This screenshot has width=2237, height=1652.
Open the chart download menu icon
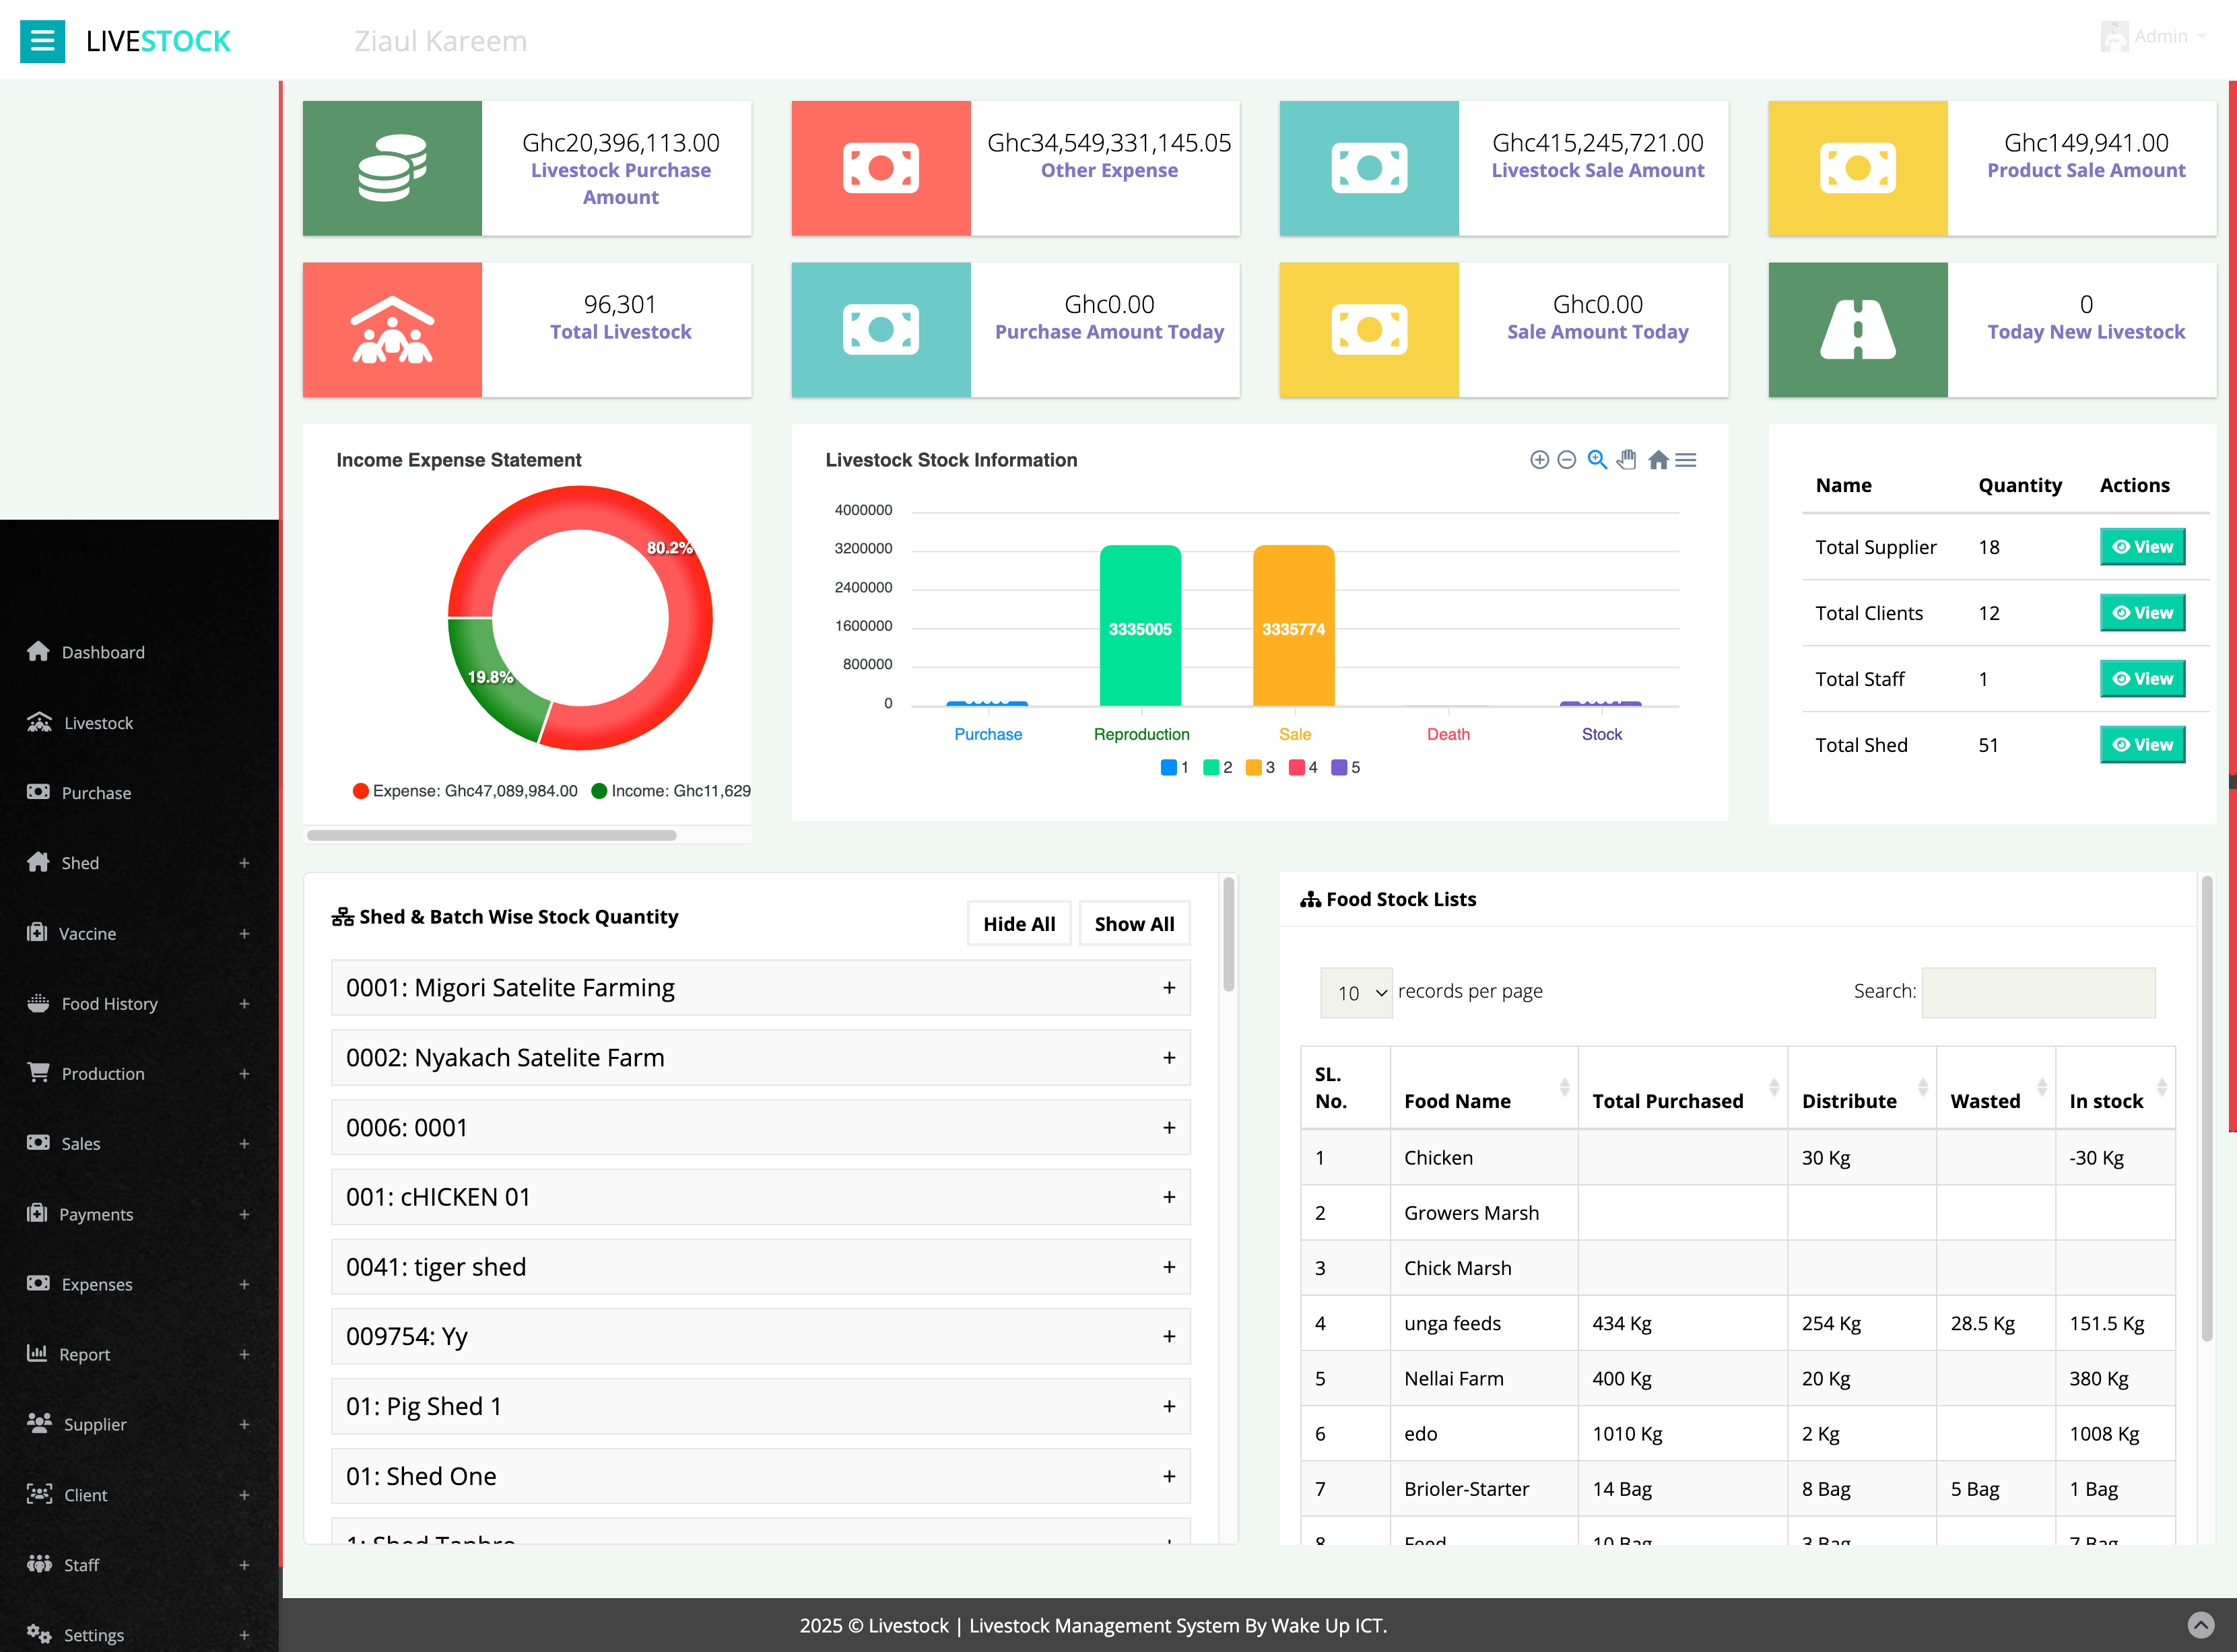pos(1686,460)
